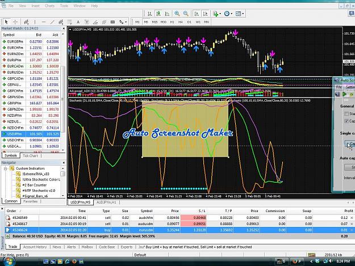
Task: Untick the checked 'Cap…' checkbox under General
Action: 346,121
